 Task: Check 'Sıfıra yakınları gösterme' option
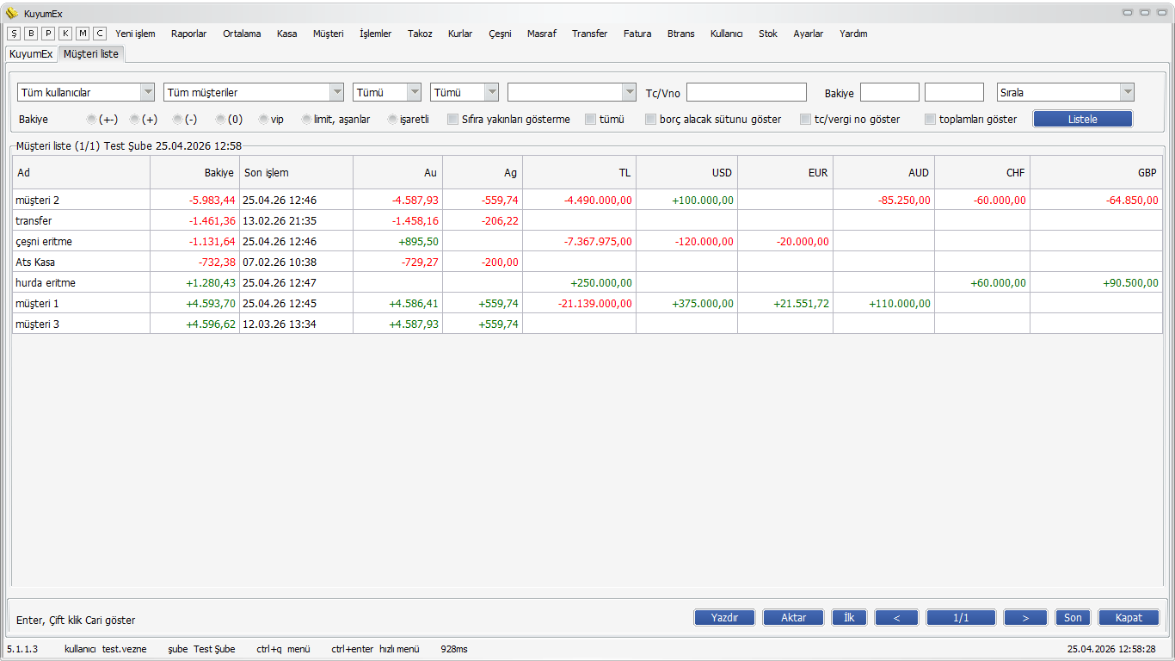pos(453,120)
